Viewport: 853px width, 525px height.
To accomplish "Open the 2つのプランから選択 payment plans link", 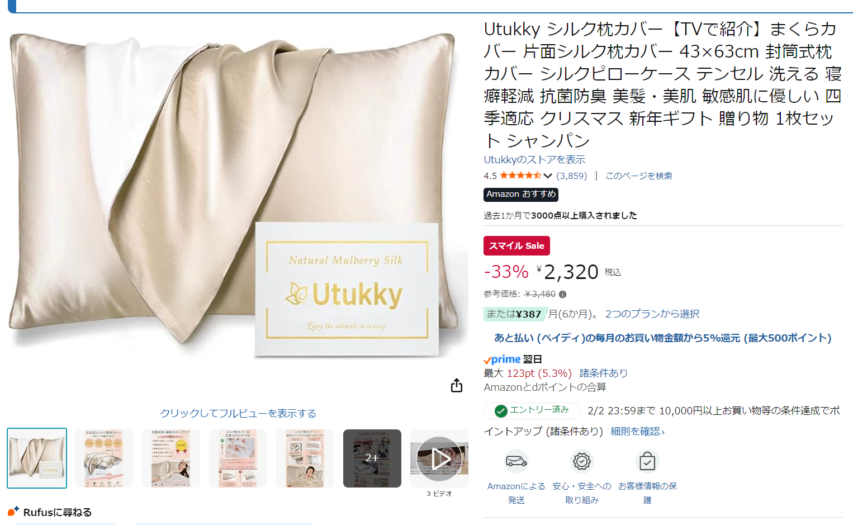I will click(x=652, y=314).
